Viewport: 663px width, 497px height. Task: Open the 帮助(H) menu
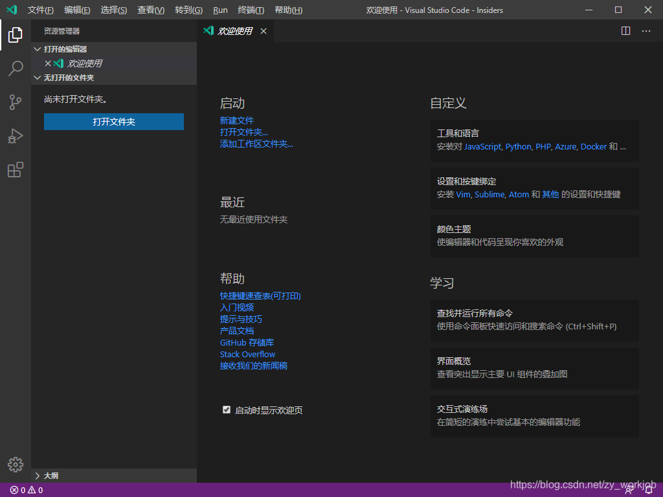288,10
